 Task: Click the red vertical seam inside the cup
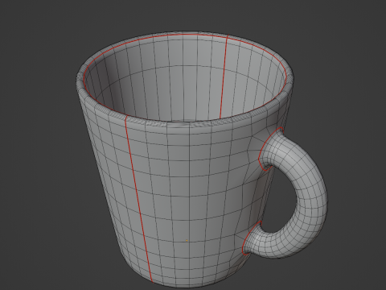[x=224, y=77]
